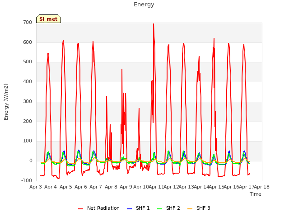The image size is (289, 217).
Task: Click the Apr 3 x-axis label
Action: click(x=36, y=187)
